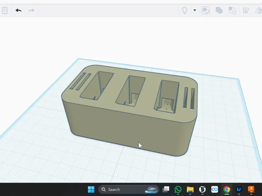Open the orange Fusion app in taskbar
Screen dimensions: 262x196
251,189
